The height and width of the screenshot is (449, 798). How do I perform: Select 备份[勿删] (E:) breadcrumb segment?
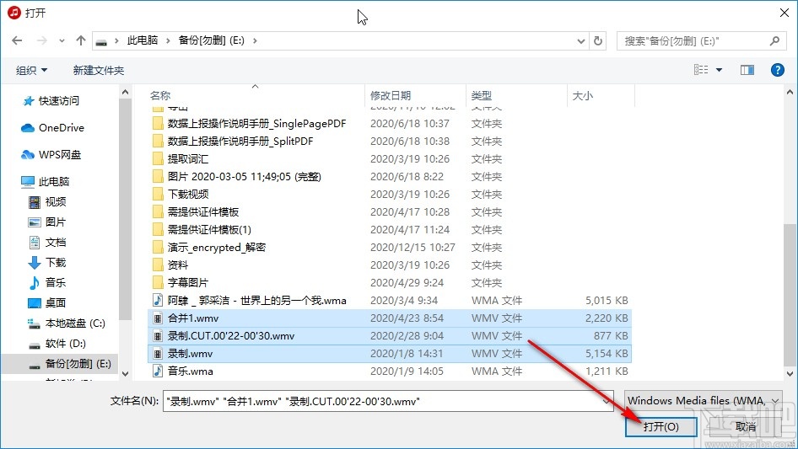(x=211, y=40)
